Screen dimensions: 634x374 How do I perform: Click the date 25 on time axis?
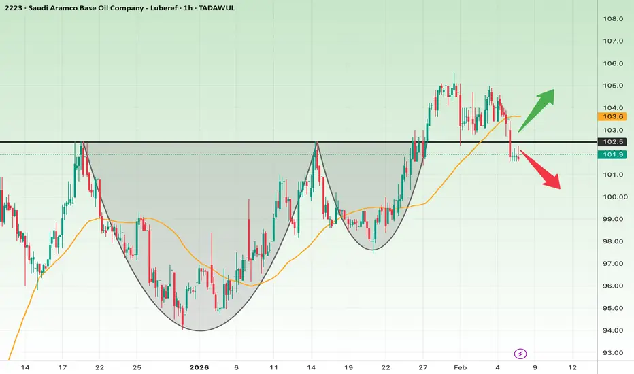pos(137,367)
